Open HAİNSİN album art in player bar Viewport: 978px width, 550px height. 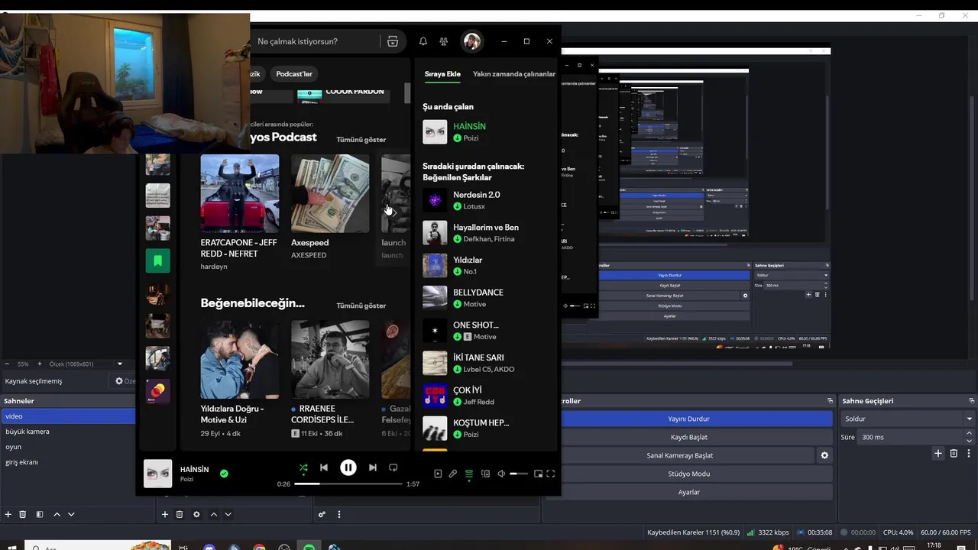click(158, 474)
